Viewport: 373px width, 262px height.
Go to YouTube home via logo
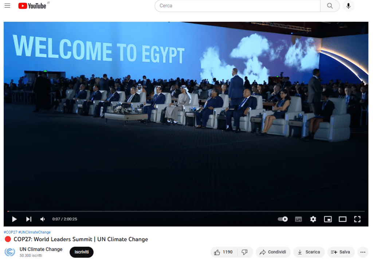[x=32, y=6]
